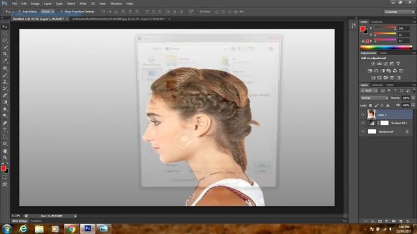
Task: Open the File menu
Action: click(x=14, y=4)
